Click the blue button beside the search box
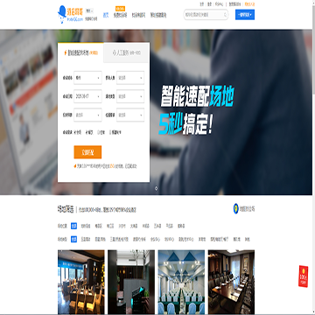Image resolution: width=315 pixels, height=315 pixels. pos(245,15)
